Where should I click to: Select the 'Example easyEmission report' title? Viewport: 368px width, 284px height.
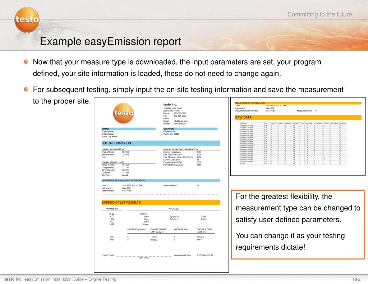tap(111, 42)
